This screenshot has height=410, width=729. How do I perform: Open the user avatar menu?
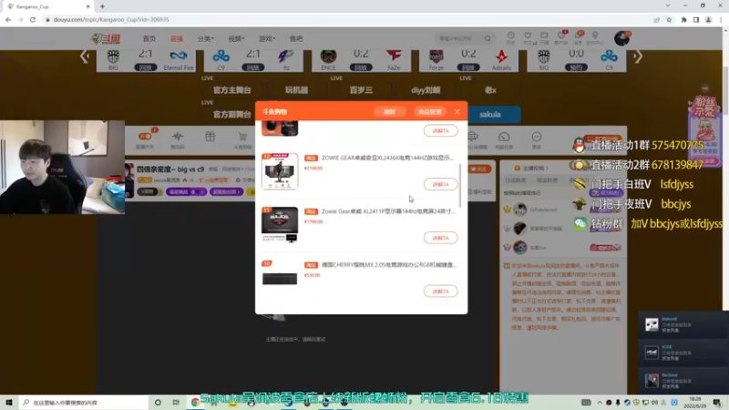pos(621,38)
